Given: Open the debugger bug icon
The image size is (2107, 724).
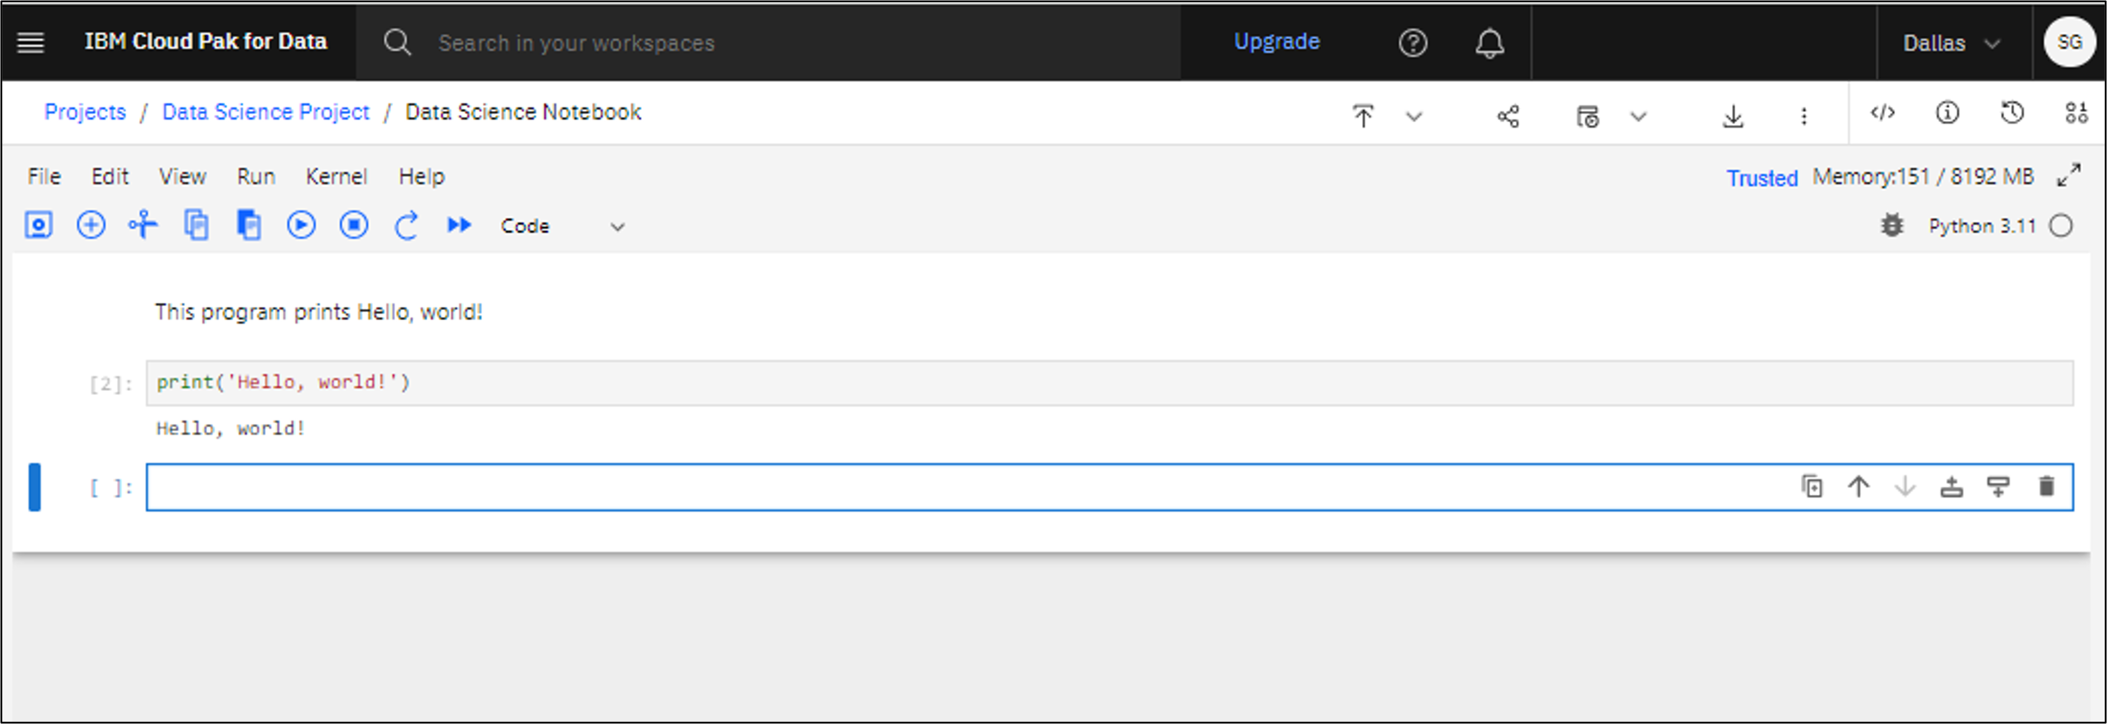Looking at the screenshot, I should [1892, 226].
